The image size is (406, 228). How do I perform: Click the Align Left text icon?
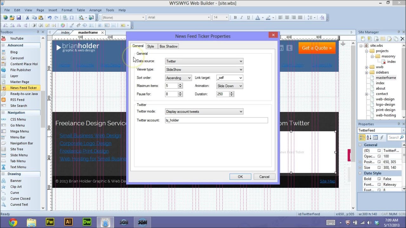280,18
